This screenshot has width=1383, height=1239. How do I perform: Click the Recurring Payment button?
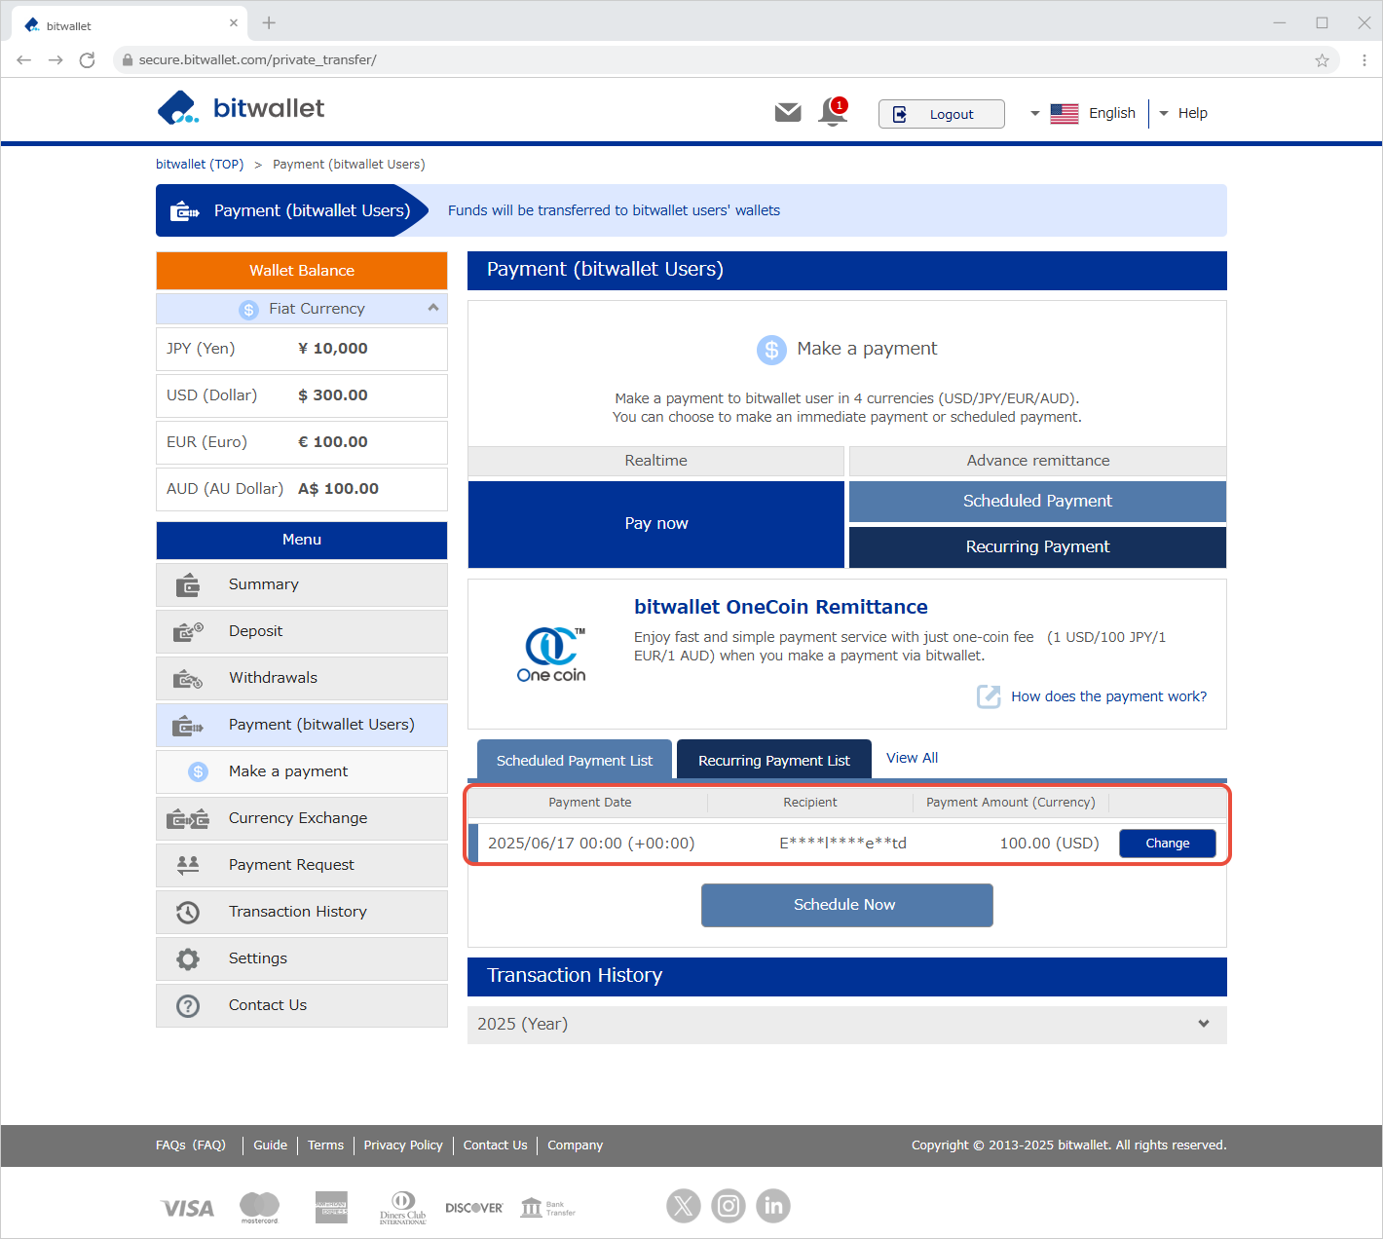click(1037, 547)
